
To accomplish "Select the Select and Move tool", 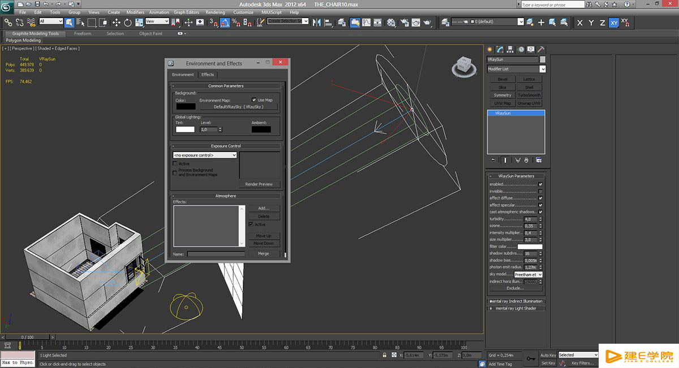I will 116,23.
